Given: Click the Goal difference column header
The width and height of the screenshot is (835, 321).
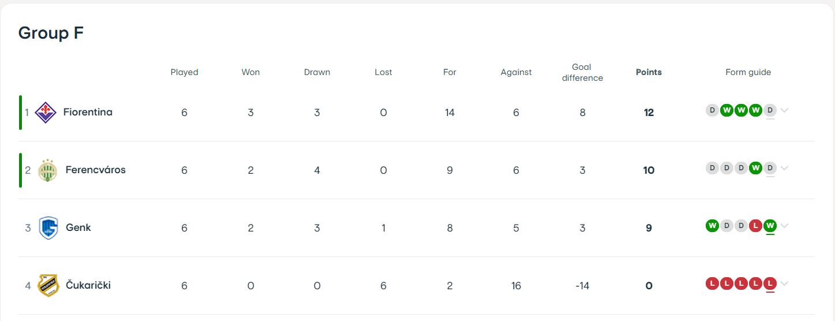Looking at the screenshot, I should click(582, 72).
